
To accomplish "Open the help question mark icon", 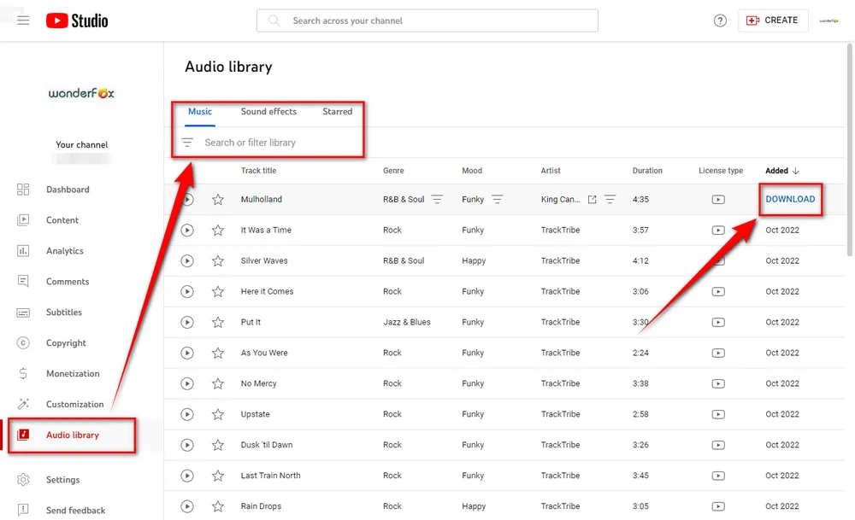I will 720,20.
